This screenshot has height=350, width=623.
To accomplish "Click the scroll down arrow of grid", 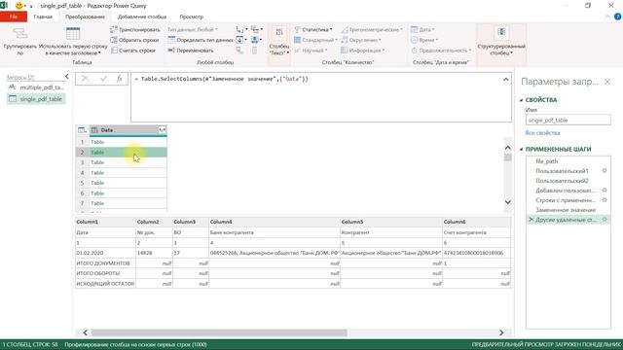I will click(508, 202).
